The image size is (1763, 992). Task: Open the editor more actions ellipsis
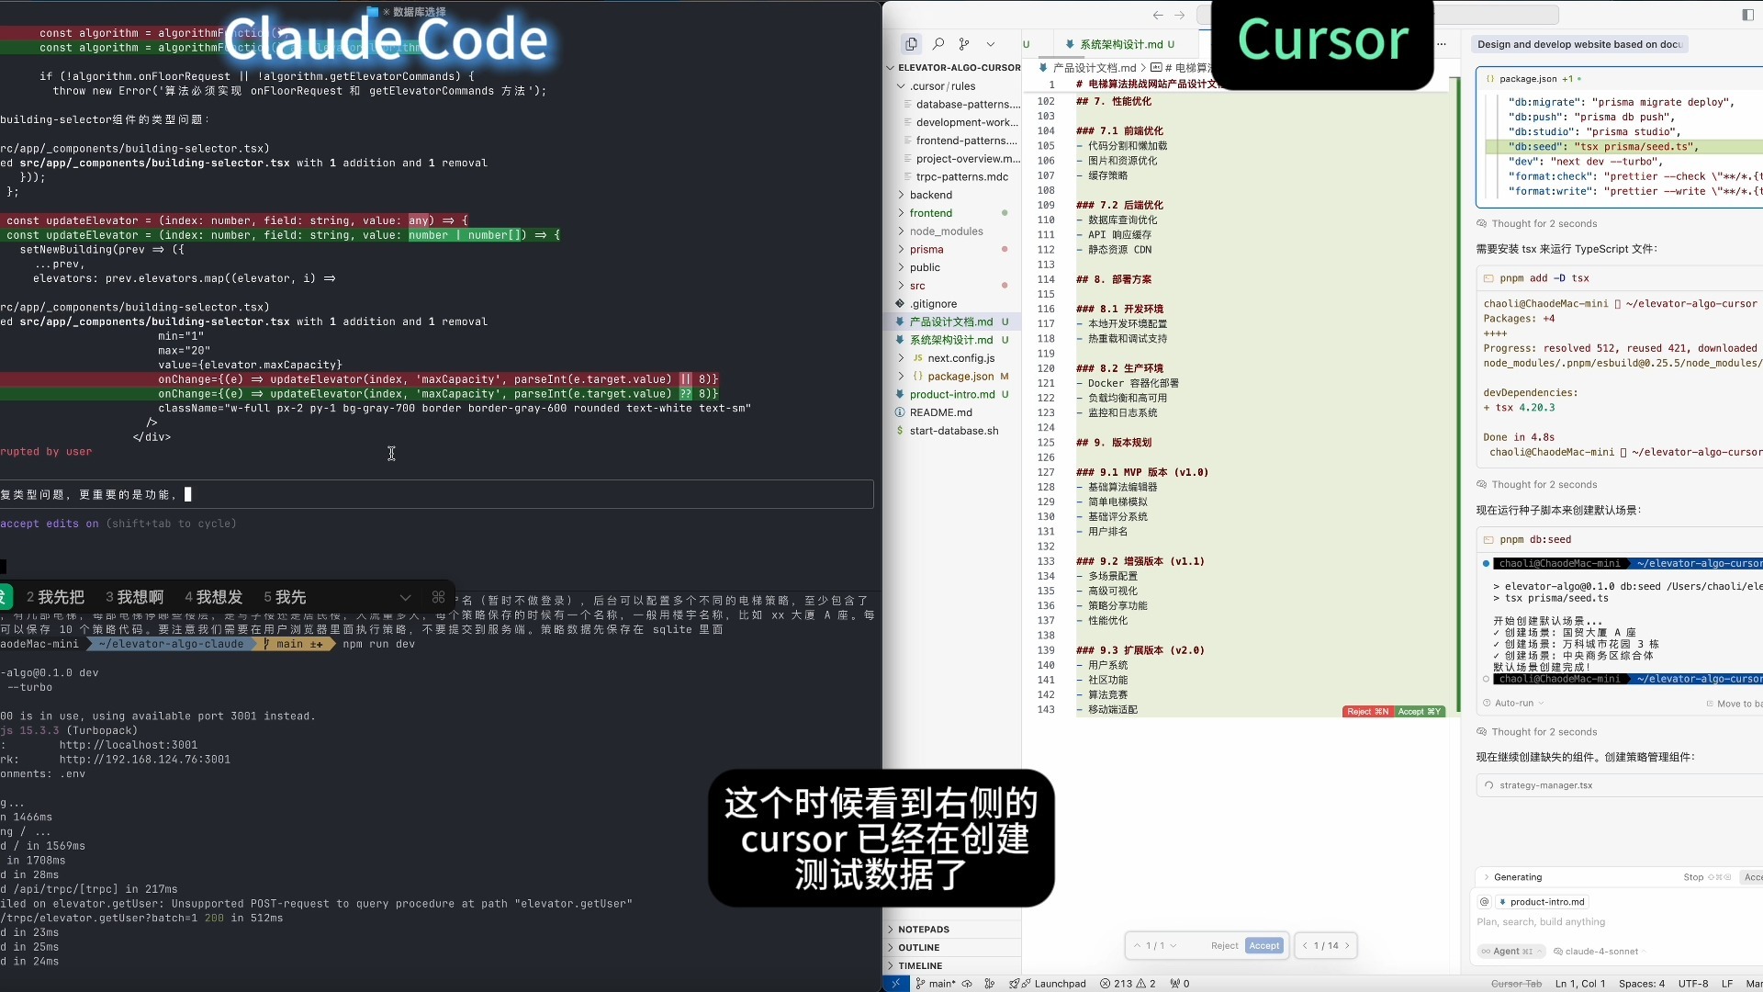(1442, 44)
